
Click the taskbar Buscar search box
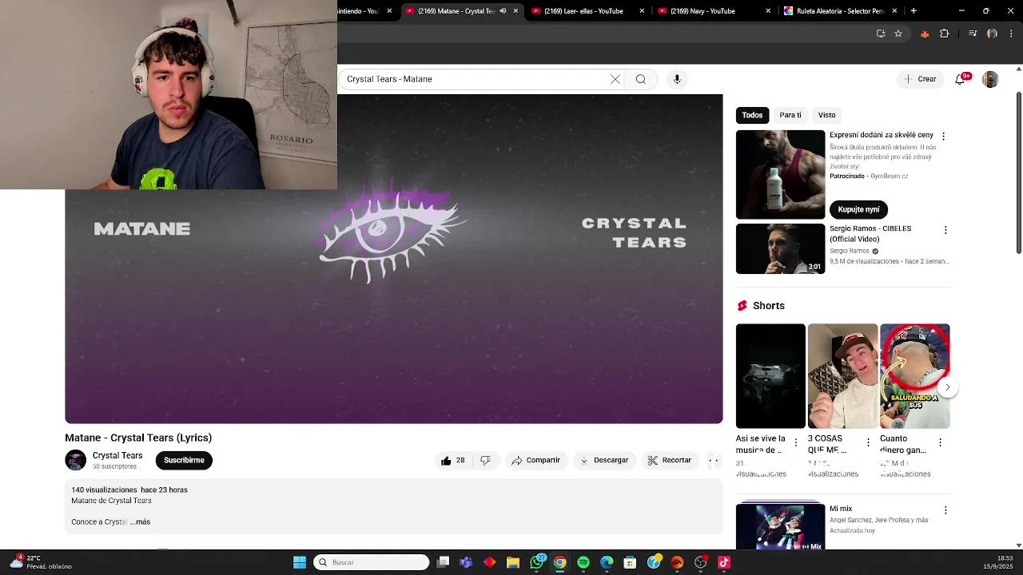click(x=372, y=562)
